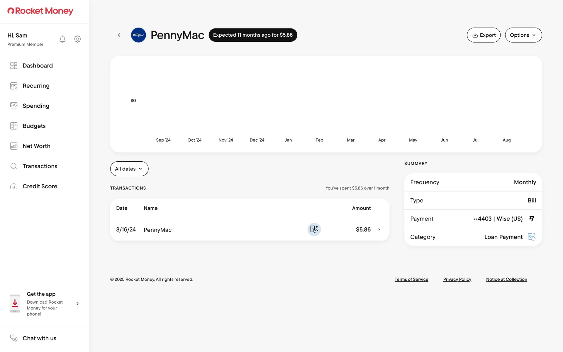Navigate to Credit Score section
The image size is (563, 352).
tap(40, 186)
